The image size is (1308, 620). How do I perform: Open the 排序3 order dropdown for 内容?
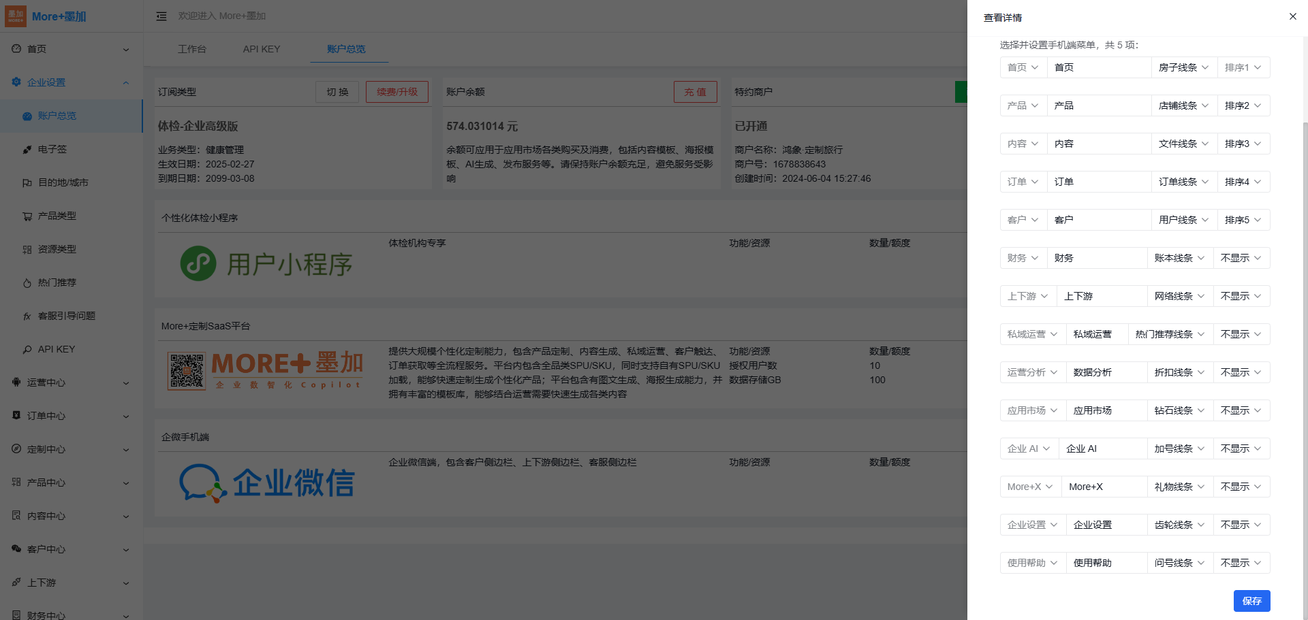coord(1243,144)
